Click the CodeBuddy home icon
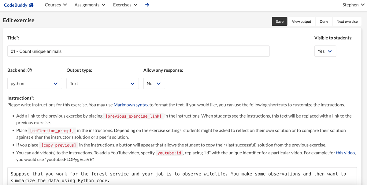Viewport: 367px width, 185px height. pos(31,5)
